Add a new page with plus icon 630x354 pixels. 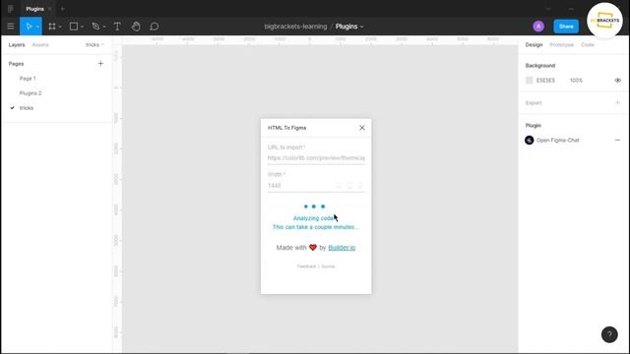(100, 63)
